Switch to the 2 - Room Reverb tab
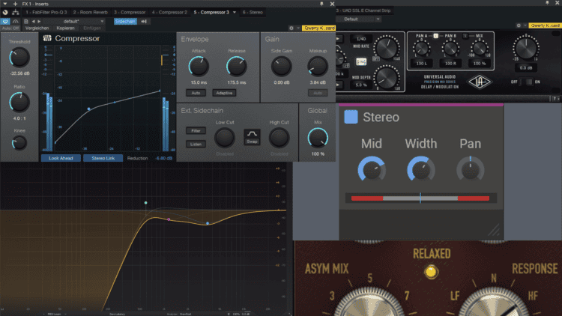Viewport: 562px width, 316px height. [x=91, y=12]
